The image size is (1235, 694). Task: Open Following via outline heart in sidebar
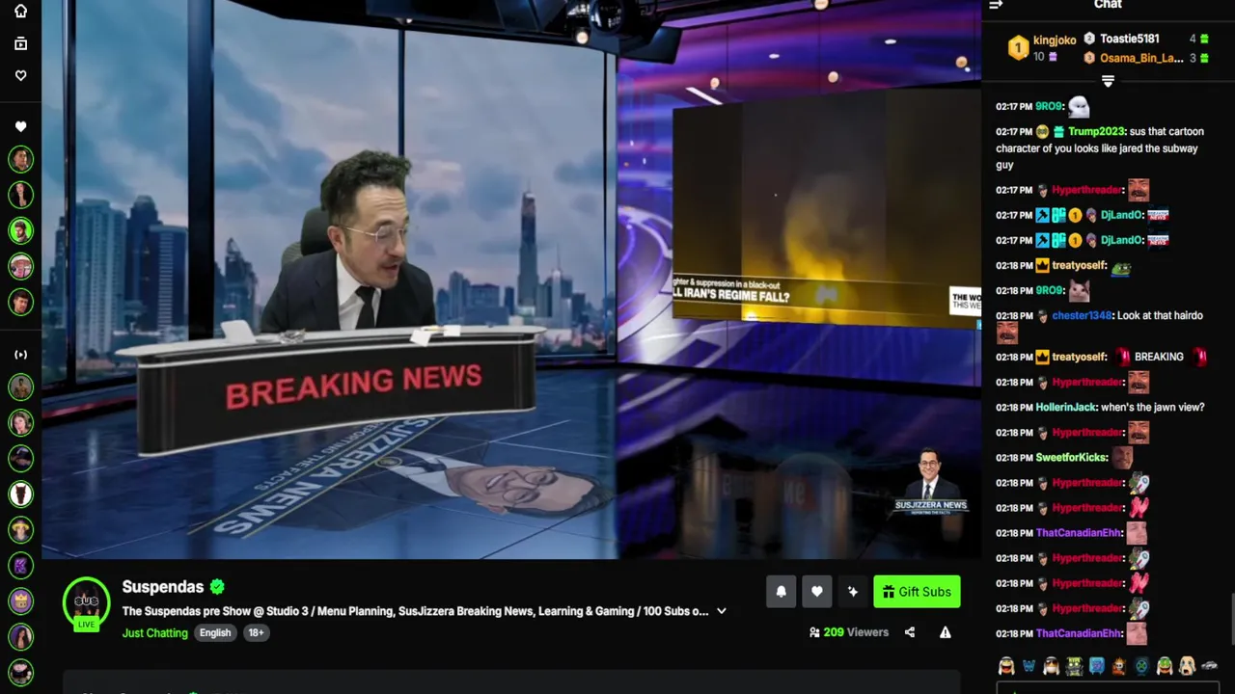click(x=20, y=75)
